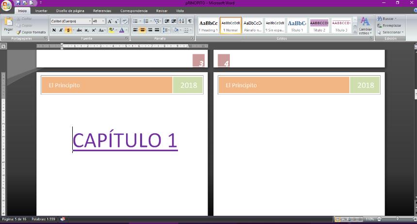Center align the paragraph

click(x=143, y=30)
